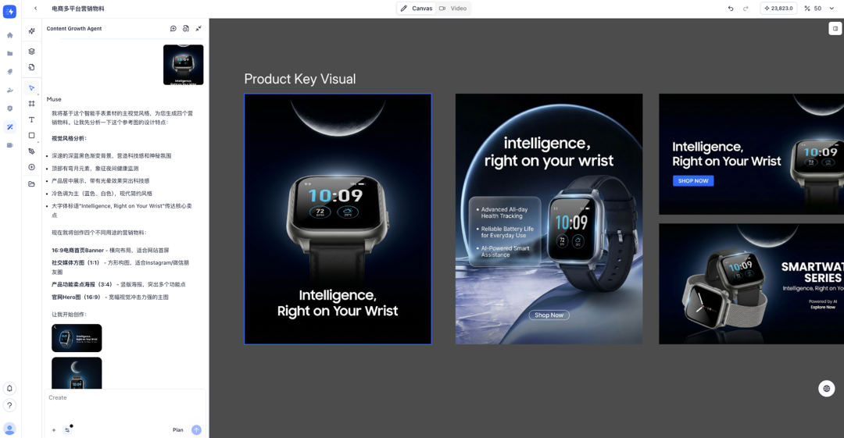Image resolution: width=844 pixels, height=438 pixels.
Task: Open the generated horizontal banner thumbnail in chat
Action: point(77,338)
